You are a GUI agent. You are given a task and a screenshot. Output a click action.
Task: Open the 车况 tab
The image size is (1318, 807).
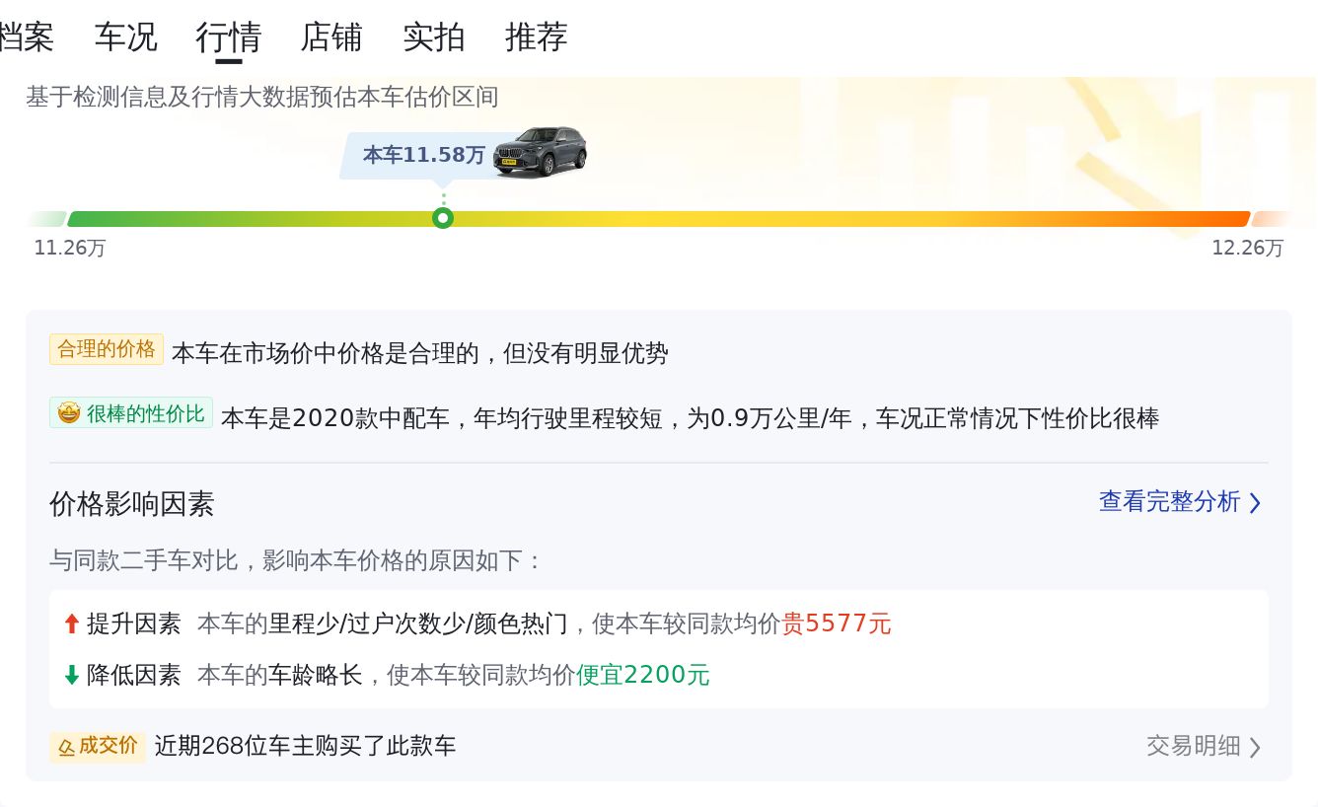[126, 37]
